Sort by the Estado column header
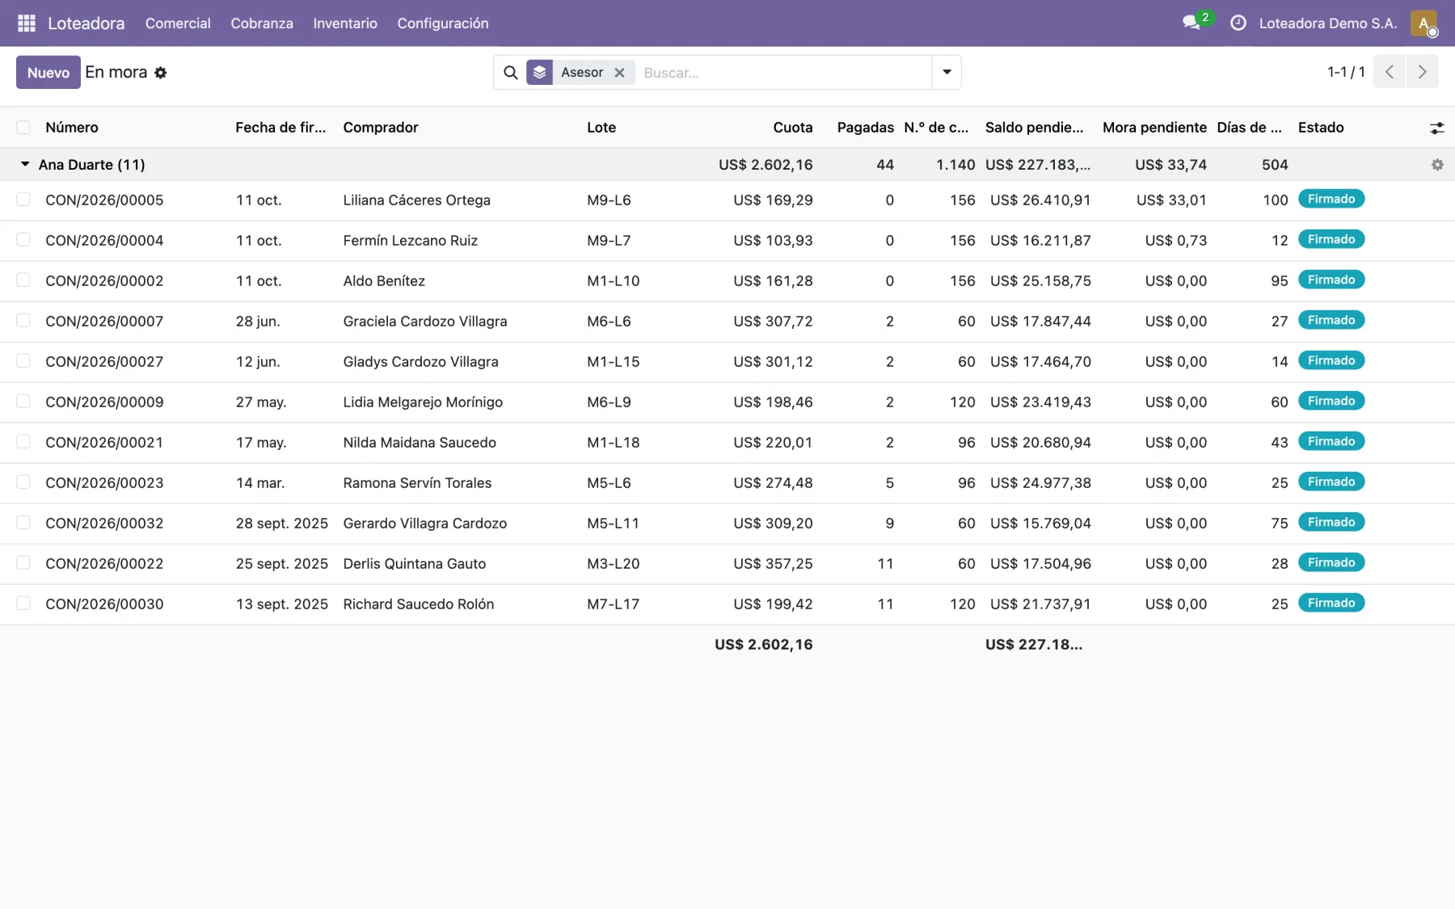 click(x=1321, y=128)
